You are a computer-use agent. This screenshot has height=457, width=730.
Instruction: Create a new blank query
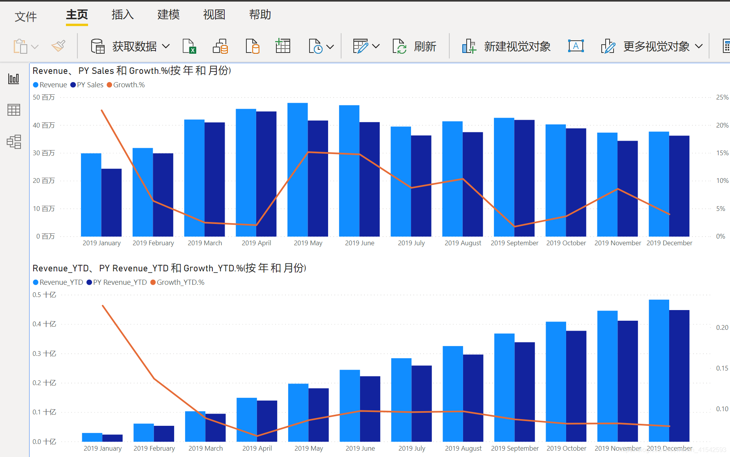(x=252, y=46)
